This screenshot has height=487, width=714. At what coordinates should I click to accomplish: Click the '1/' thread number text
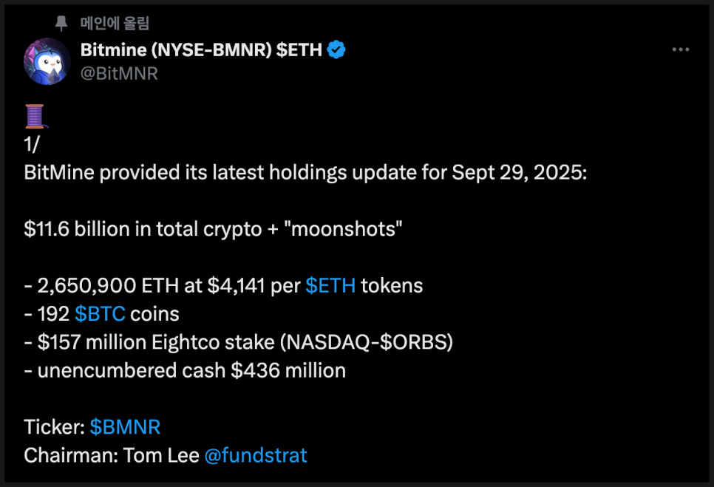(32, 144)
